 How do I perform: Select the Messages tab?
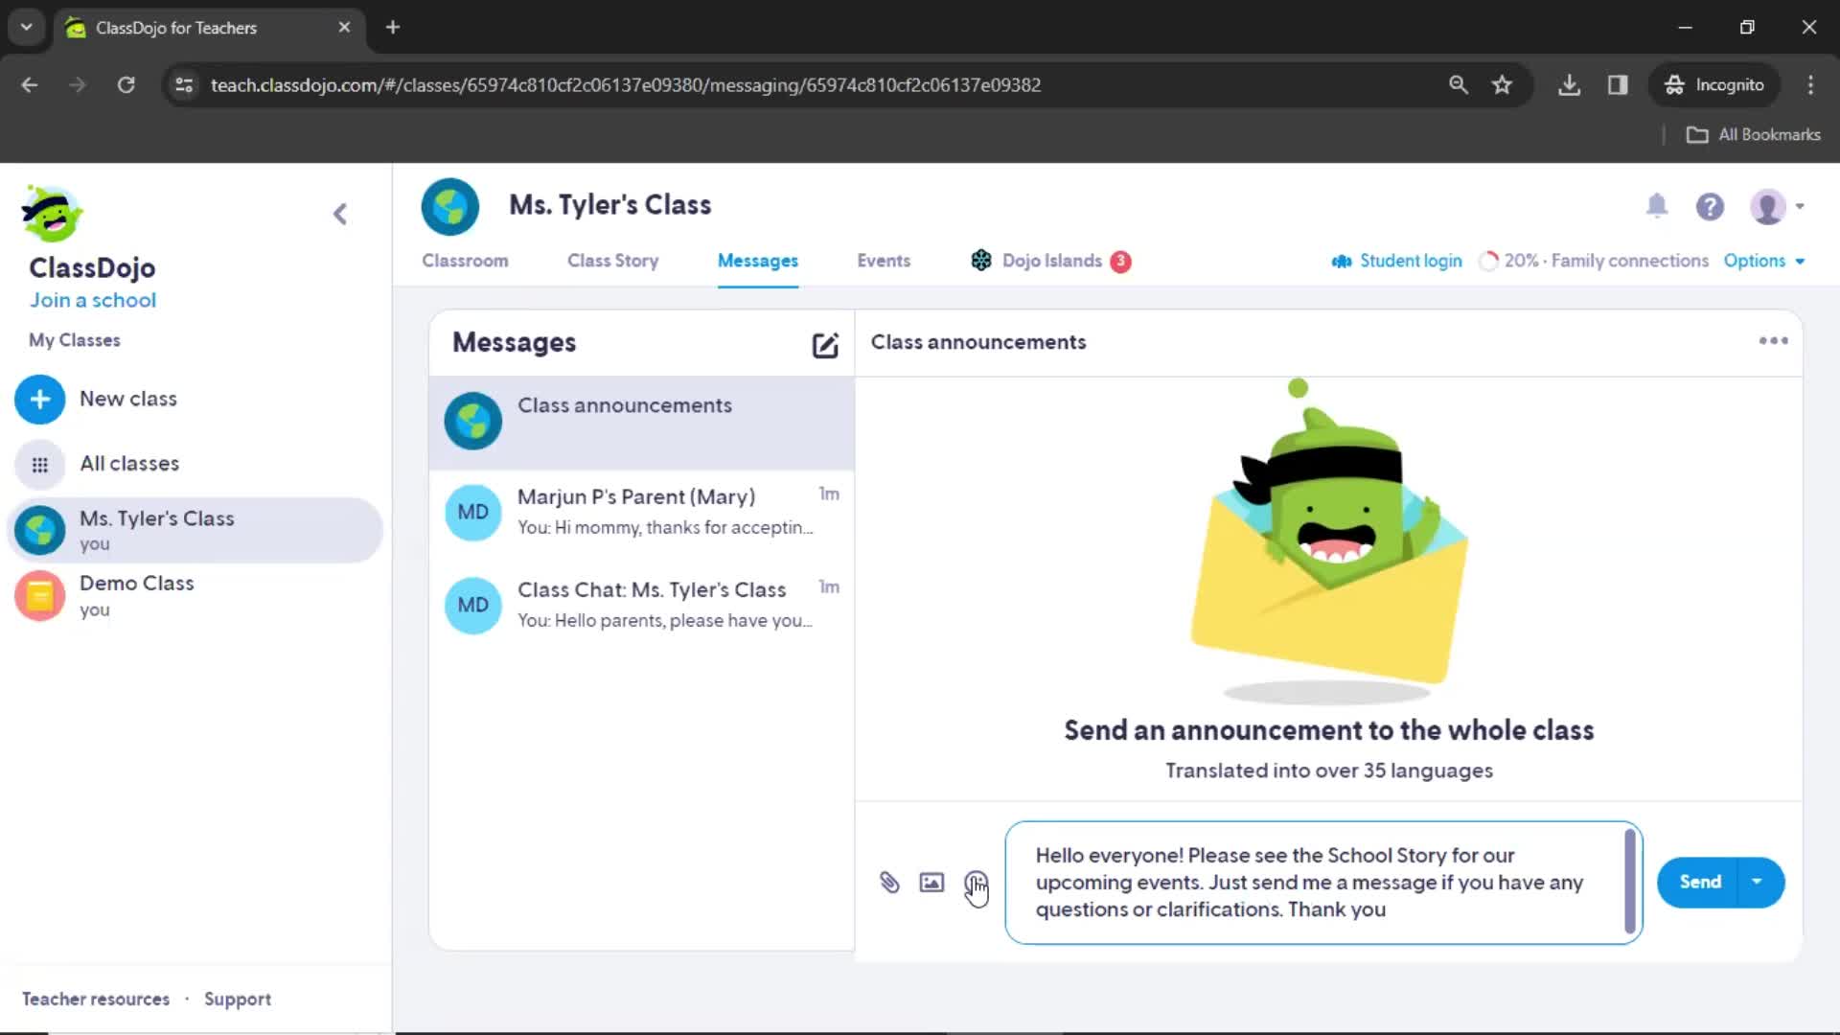click(x=757, y=261)
